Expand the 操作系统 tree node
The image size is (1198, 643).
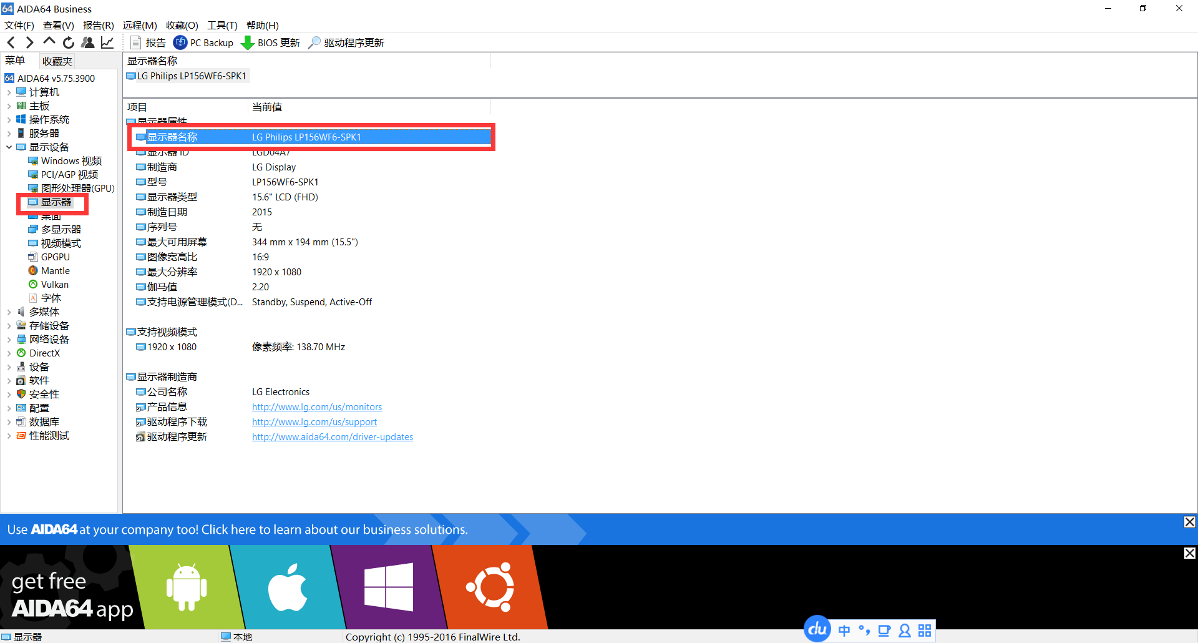9,120
